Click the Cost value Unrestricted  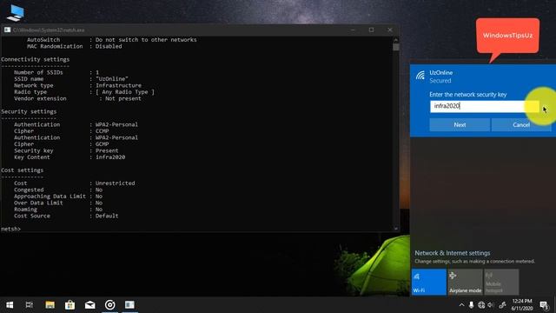[x=115, y=183]
